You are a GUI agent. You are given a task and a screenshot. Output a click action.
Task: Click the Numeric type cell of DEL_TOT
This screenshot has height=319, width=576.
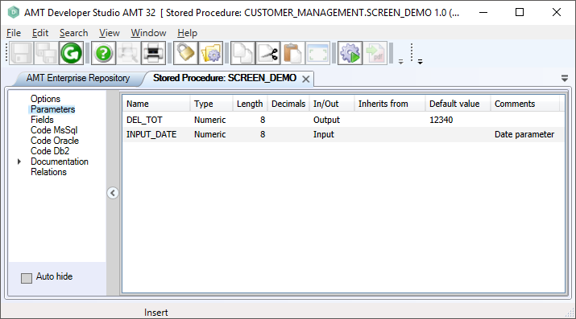(211, 120)
